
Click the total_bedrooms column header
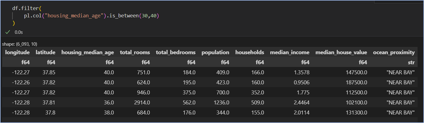tap(176, 52)
